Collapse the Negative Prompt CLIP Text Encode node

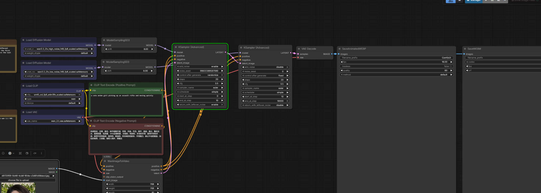91,121
